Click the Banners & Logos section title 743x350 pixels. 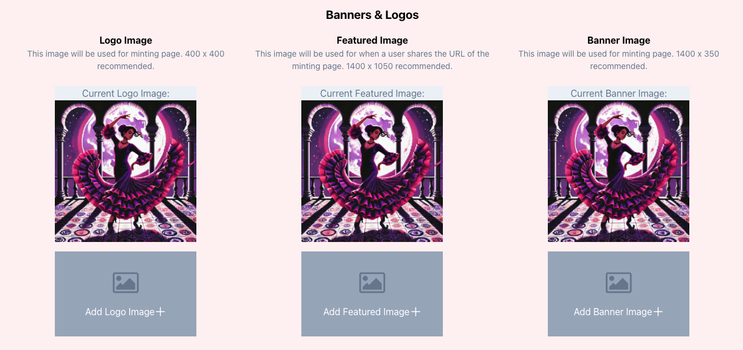tap(372, 15)
